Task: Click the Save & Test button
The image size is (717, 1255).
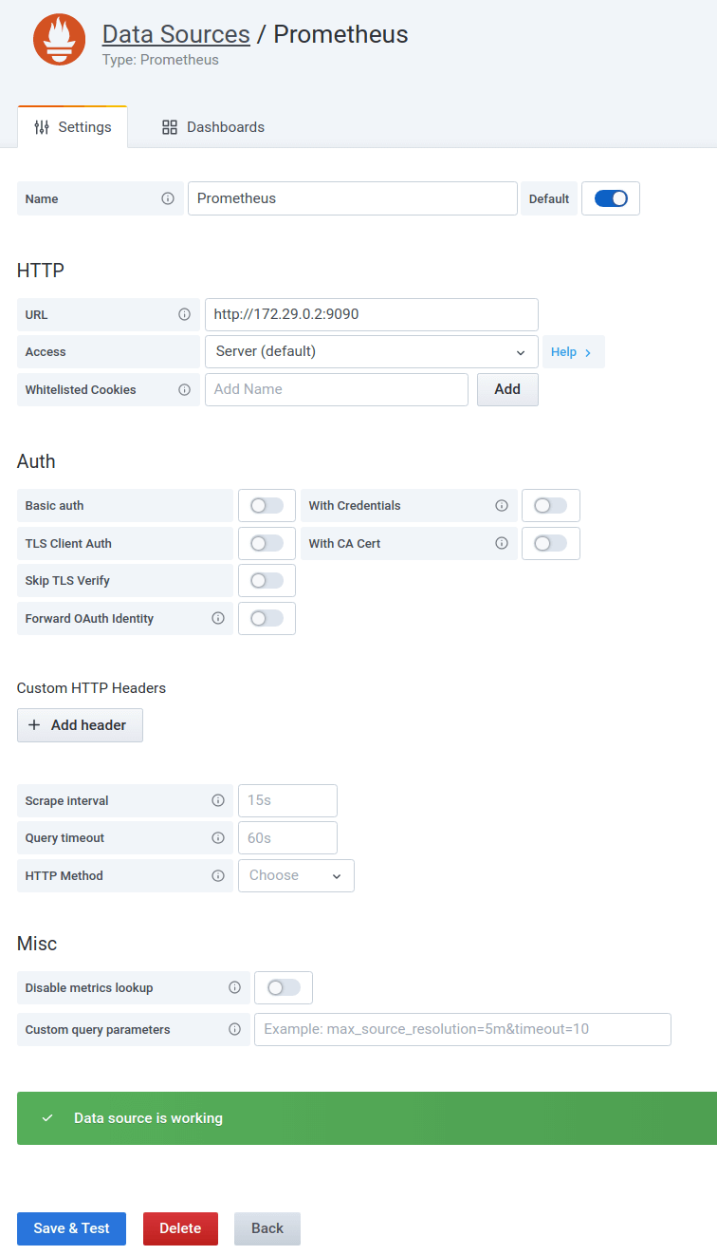Action: [x=71, y=1228]
